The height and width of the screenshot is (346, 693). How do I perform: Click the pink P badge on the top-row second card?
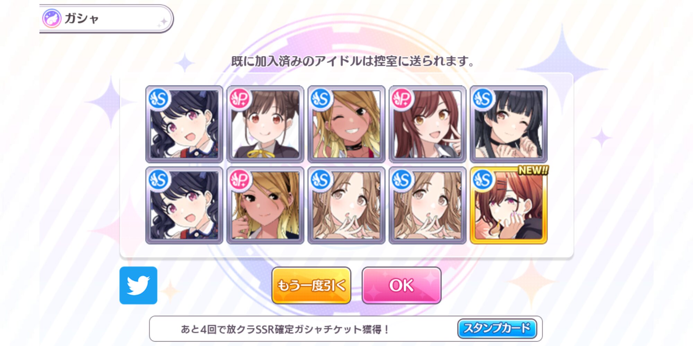click(x=239, y=99)
